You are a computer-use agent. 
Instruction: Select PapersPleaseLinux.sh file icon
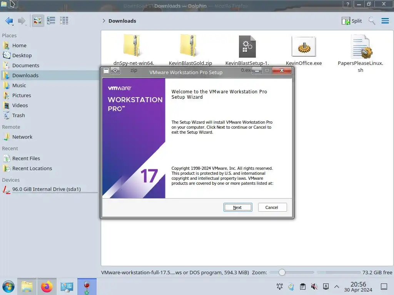361,46
